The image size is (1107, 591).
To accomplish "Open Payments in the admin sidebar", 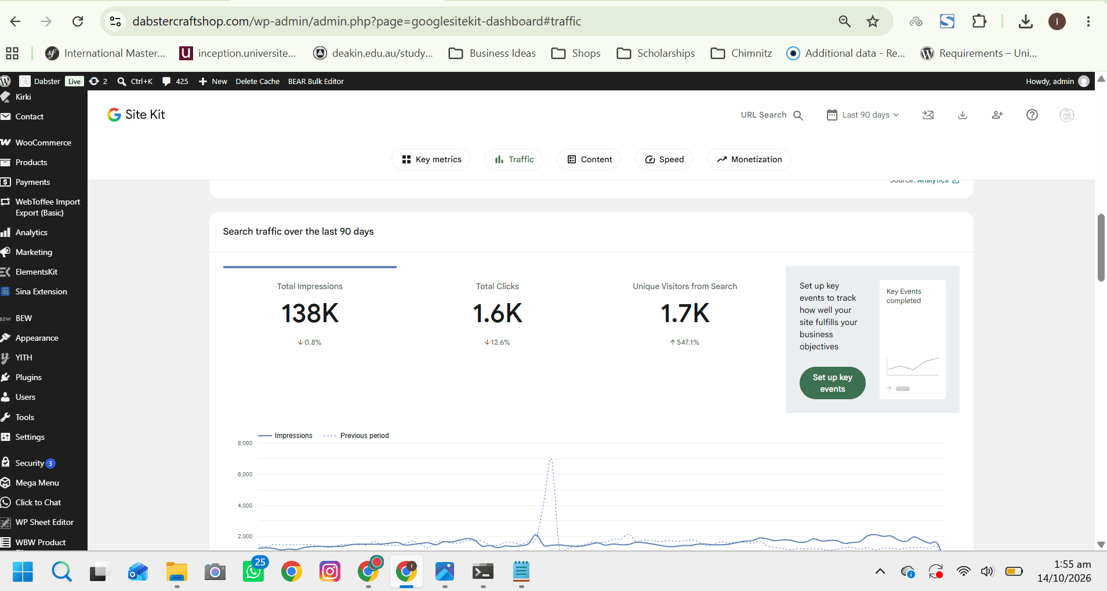I will click(x=43, y=182).
